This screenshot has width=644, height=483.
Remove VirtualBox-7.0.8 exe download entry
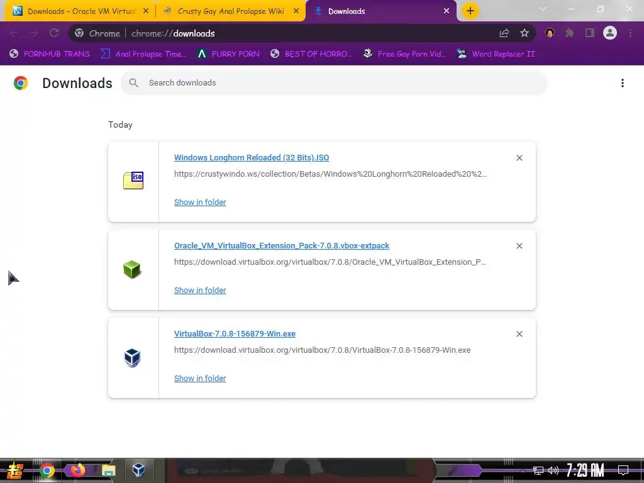[x=519, y=334]
